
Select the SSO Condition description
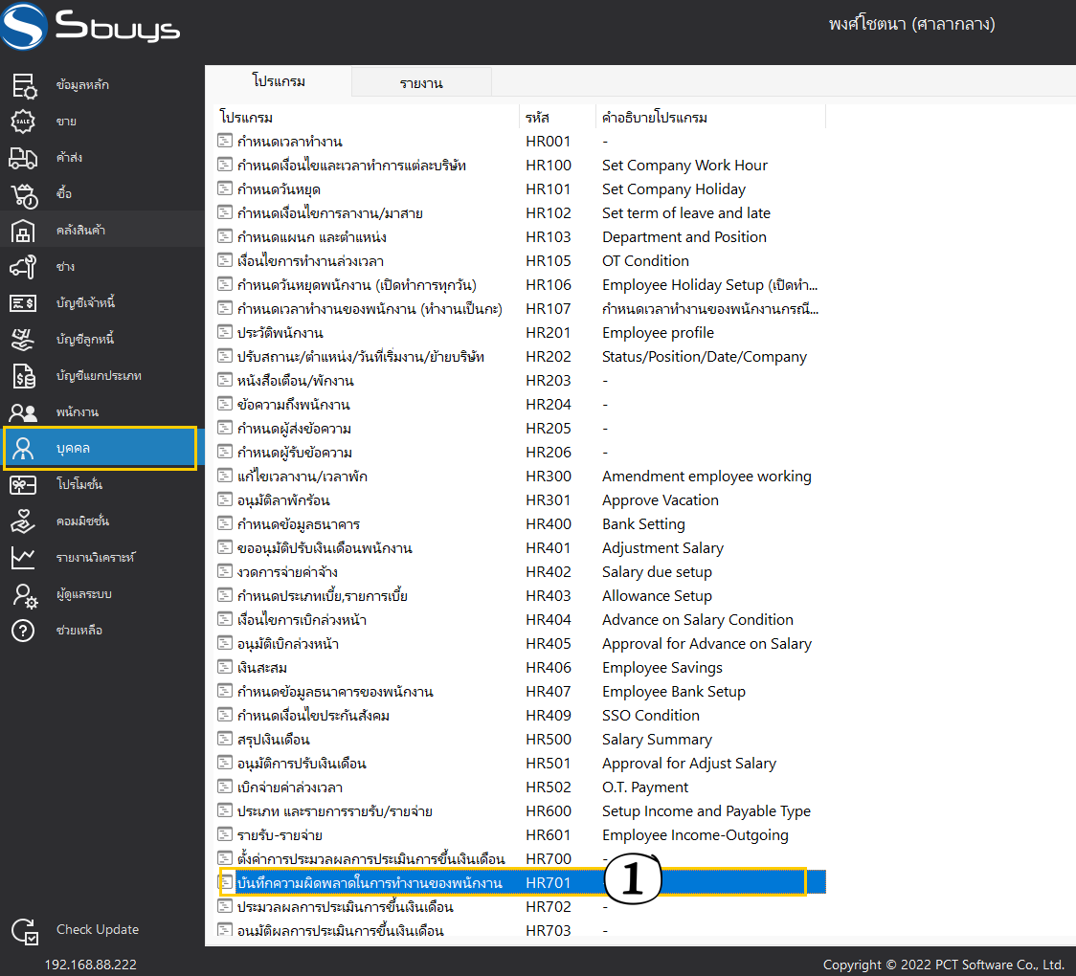coord(651,716)
